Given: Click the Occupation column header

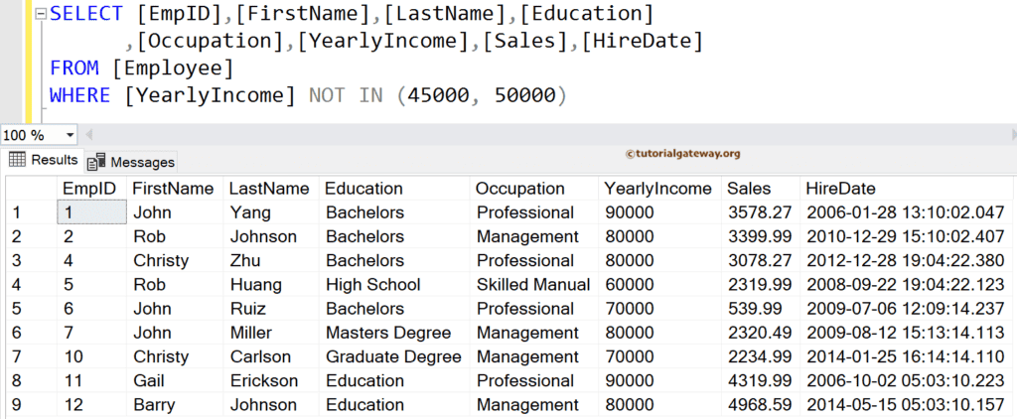Looking at the screenshot, I should 519,189.
